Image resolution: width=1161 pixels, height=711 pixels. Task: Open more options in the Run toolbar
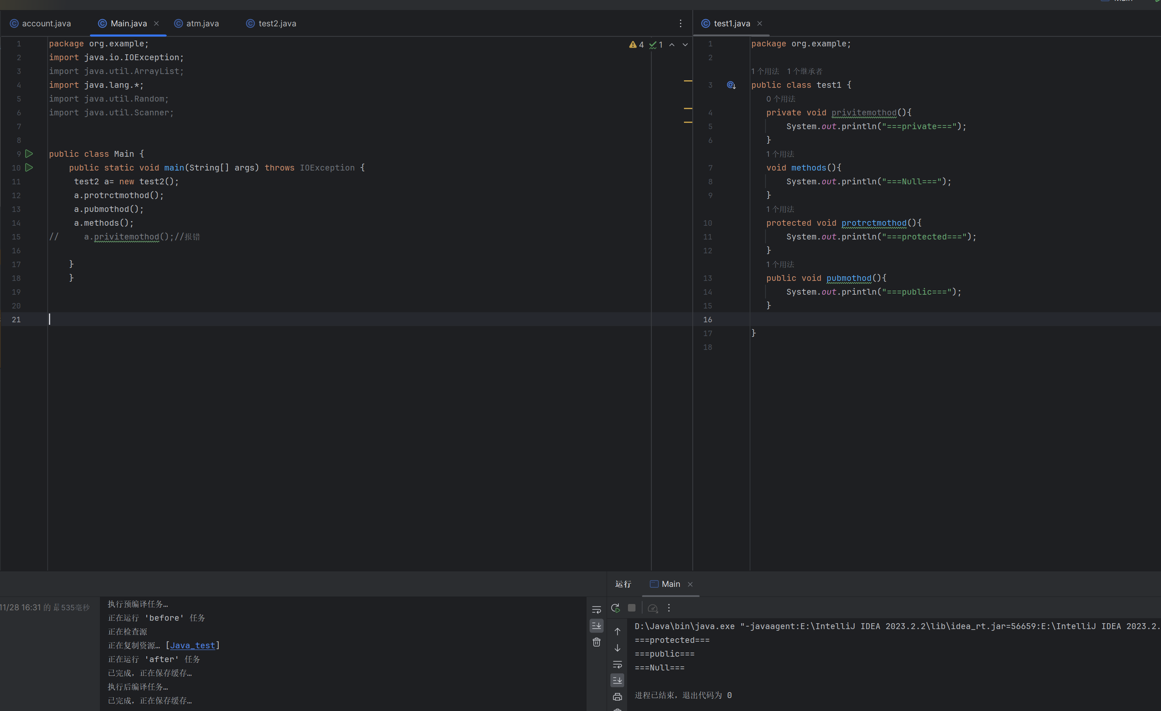click(669, 608)
